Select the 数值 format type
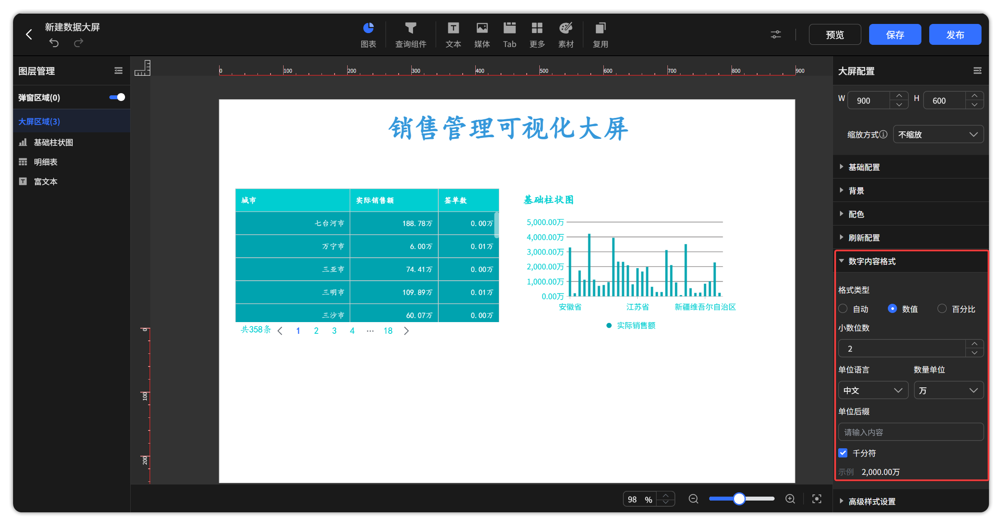 click(892, 309)
